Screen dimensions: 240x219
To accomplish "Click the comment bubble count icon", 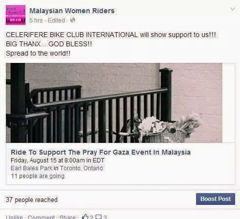I will 99,217.
